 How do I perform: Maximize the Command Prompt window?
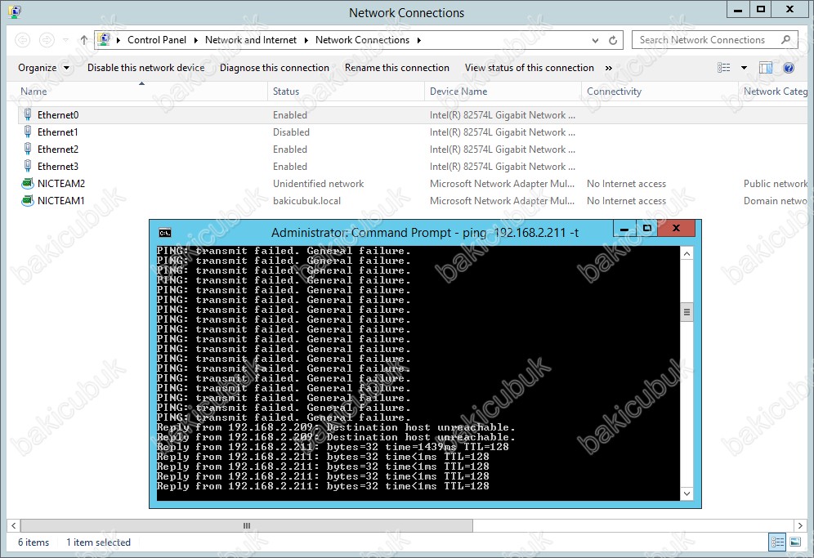tap(646, 229)
